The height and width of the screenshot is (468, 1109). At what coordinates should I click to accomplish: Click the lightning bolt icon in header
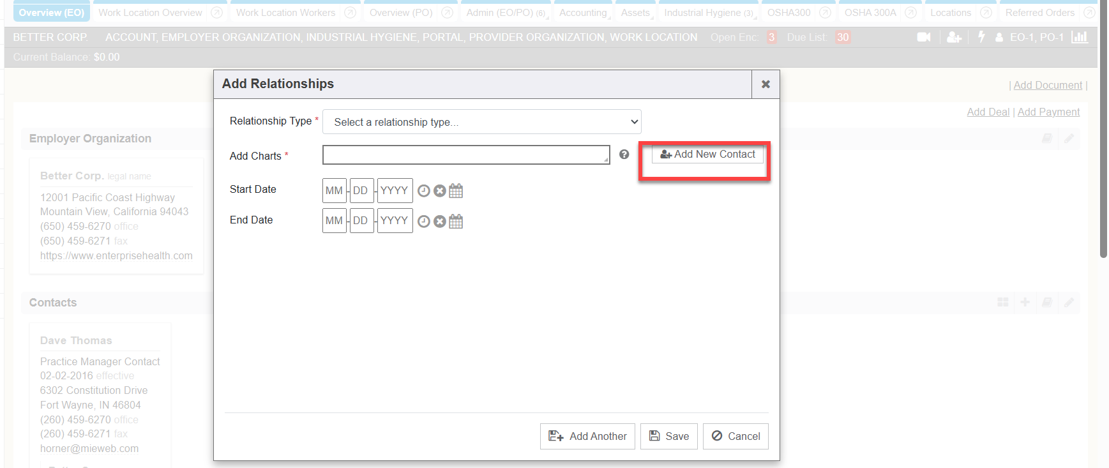pyautogui.click(x=981, y=37)
